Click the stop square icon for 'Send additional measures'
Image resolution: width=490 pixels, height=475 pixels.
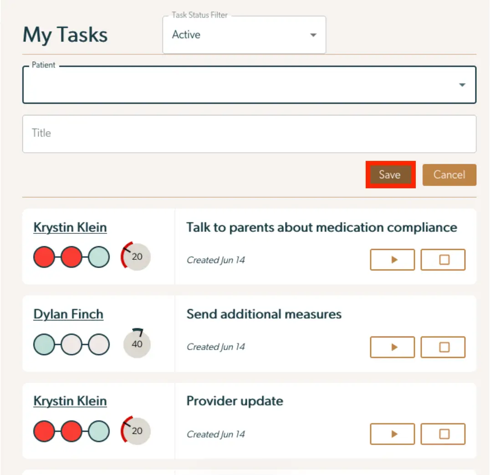tap(443, 347)
